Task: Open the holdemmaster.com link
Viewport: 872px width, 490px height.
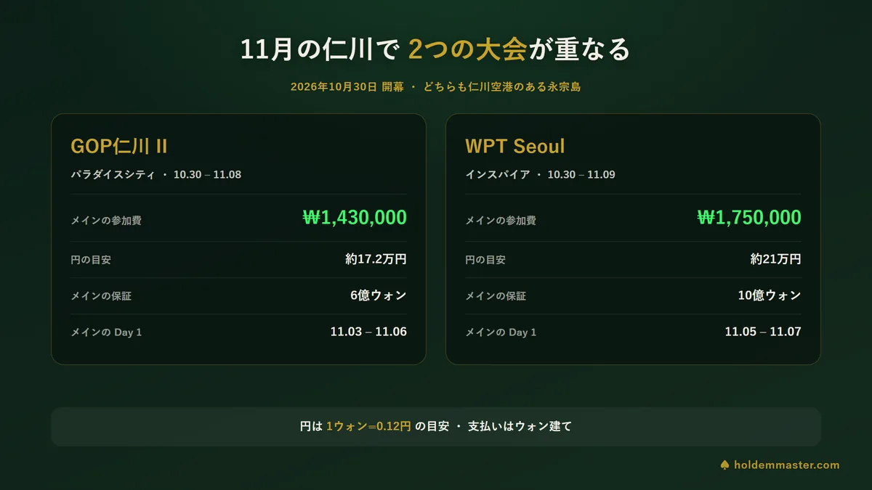Action: (x=787, y=465)
